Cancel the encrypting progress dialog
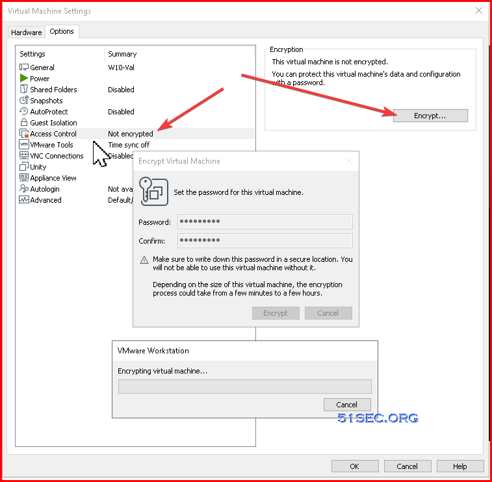This screenshot has width=492, height=482. (x=347, y=405)
